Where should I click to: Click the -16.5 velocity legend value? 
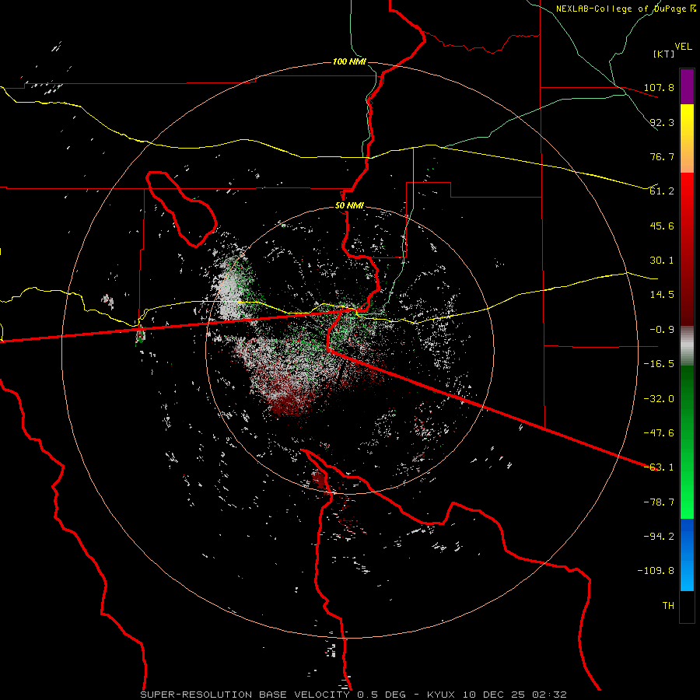659,364
